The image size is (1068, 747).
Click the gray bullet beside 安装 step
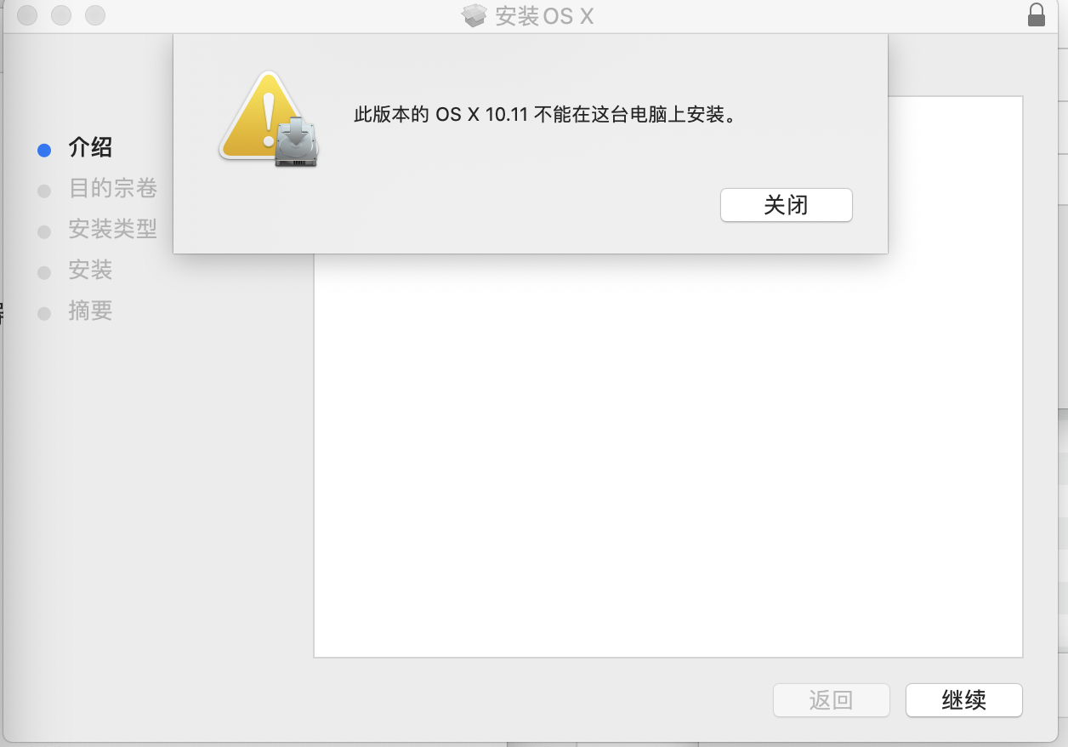tap(44, 273)
